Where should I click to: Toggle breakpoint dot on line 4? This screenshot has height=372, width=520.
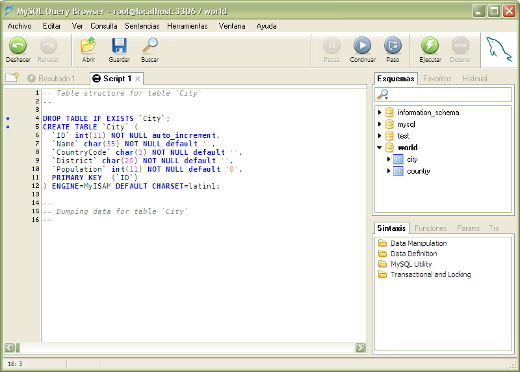tap(7, 118)
